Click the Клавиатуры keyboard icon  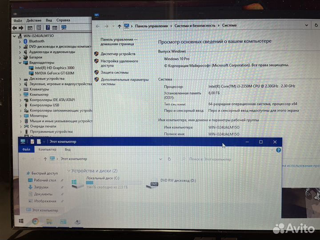(x=26, y=89)
